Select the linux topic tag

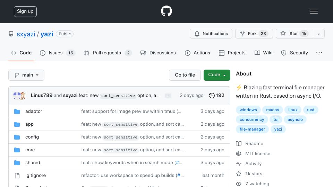click(x=293, y=110)
